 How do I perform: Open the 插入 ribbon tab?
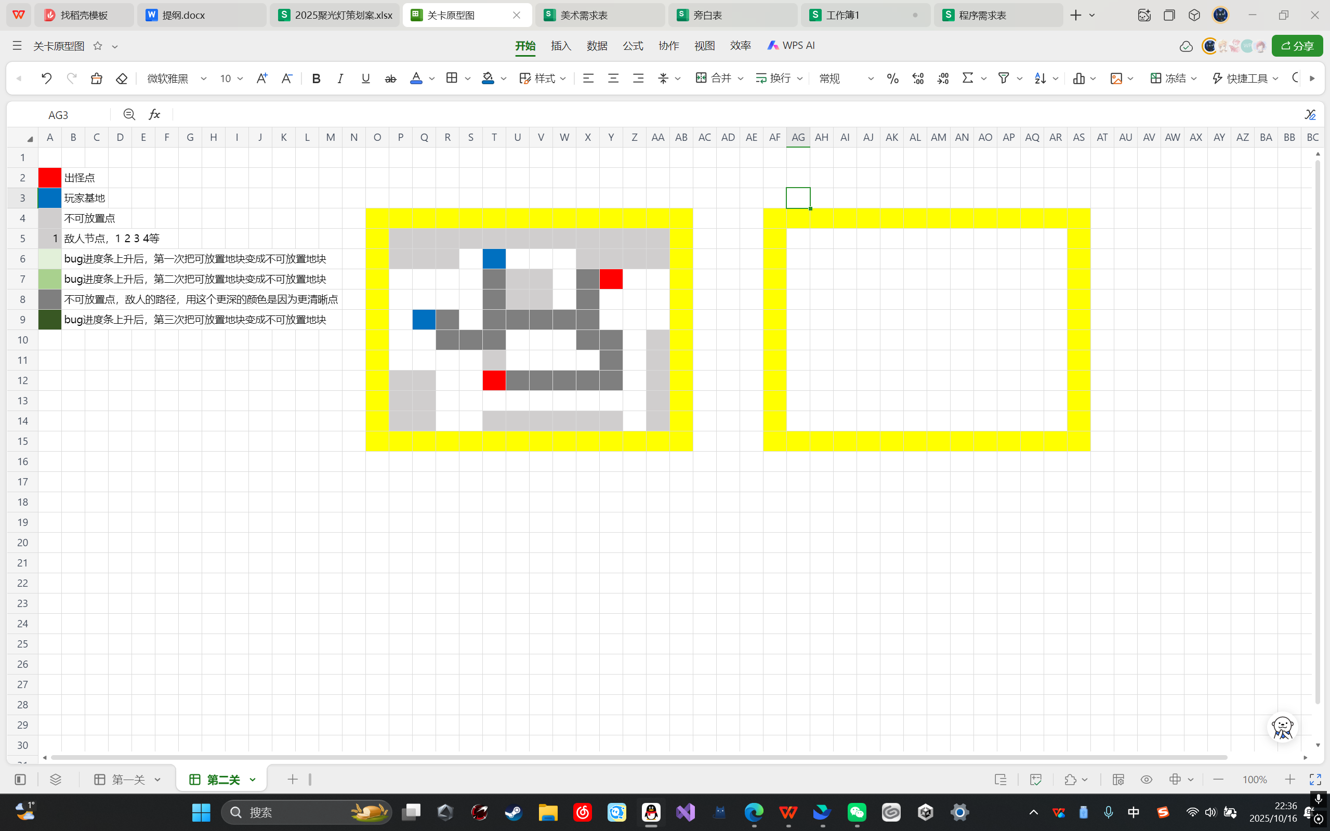(561, 46)
